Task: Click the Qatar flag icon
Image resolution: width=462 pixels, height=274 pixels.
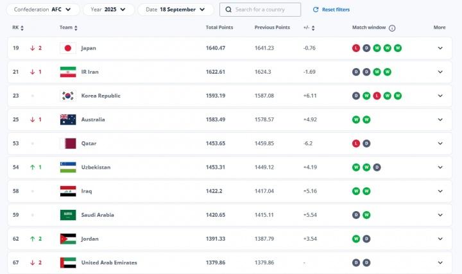Action: pyautogui.click(x=68, y=143)
